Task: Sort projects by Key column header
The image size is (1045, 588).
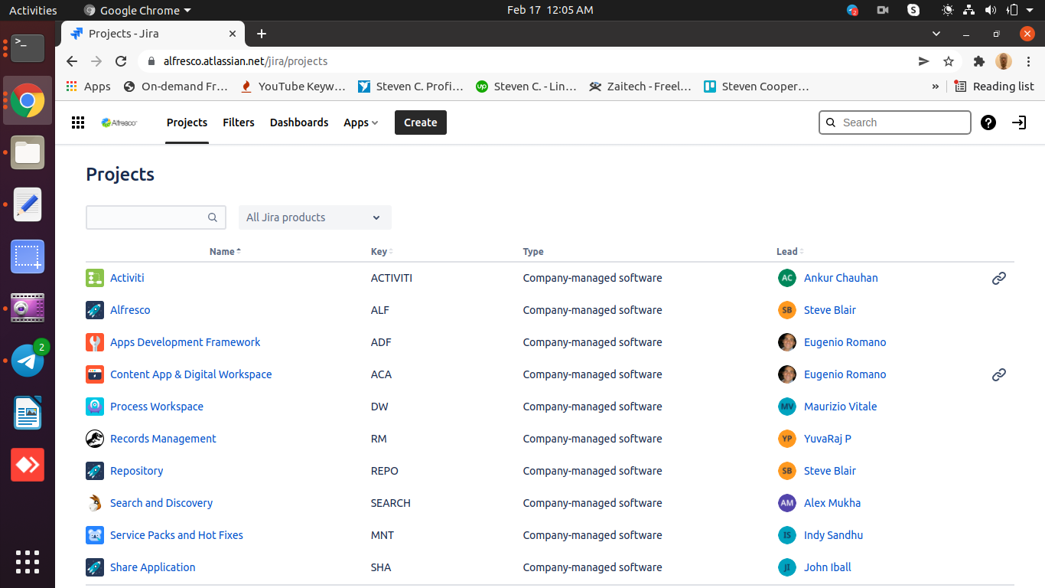Action: point(382,251)
